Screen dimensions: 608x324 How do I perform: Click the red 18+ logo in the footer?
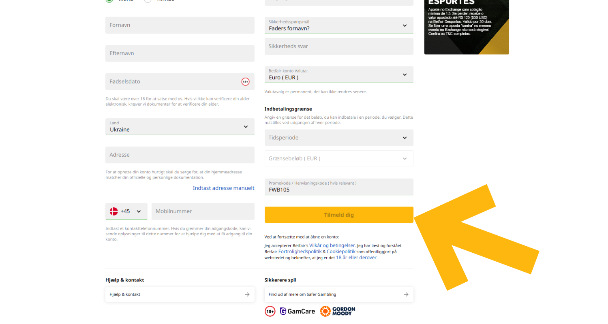click(270, 311)
